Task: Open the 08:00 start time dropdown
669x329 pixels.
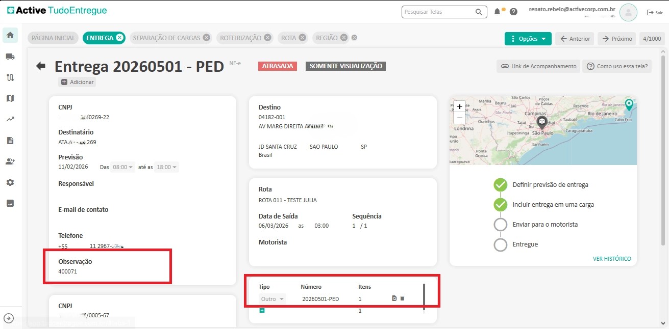Action: [x=123, y=167]
